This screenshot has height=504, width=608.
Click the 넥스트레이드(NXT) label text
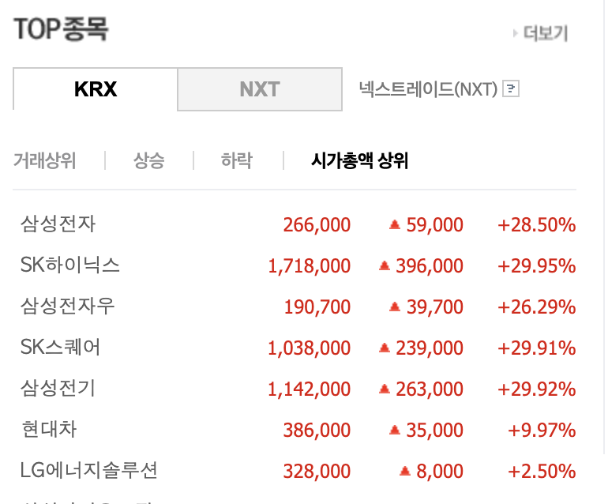tap(428, 89)
